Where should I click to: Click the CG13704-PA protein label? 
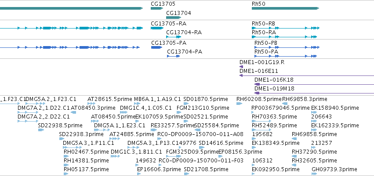(x=185, y=52)
